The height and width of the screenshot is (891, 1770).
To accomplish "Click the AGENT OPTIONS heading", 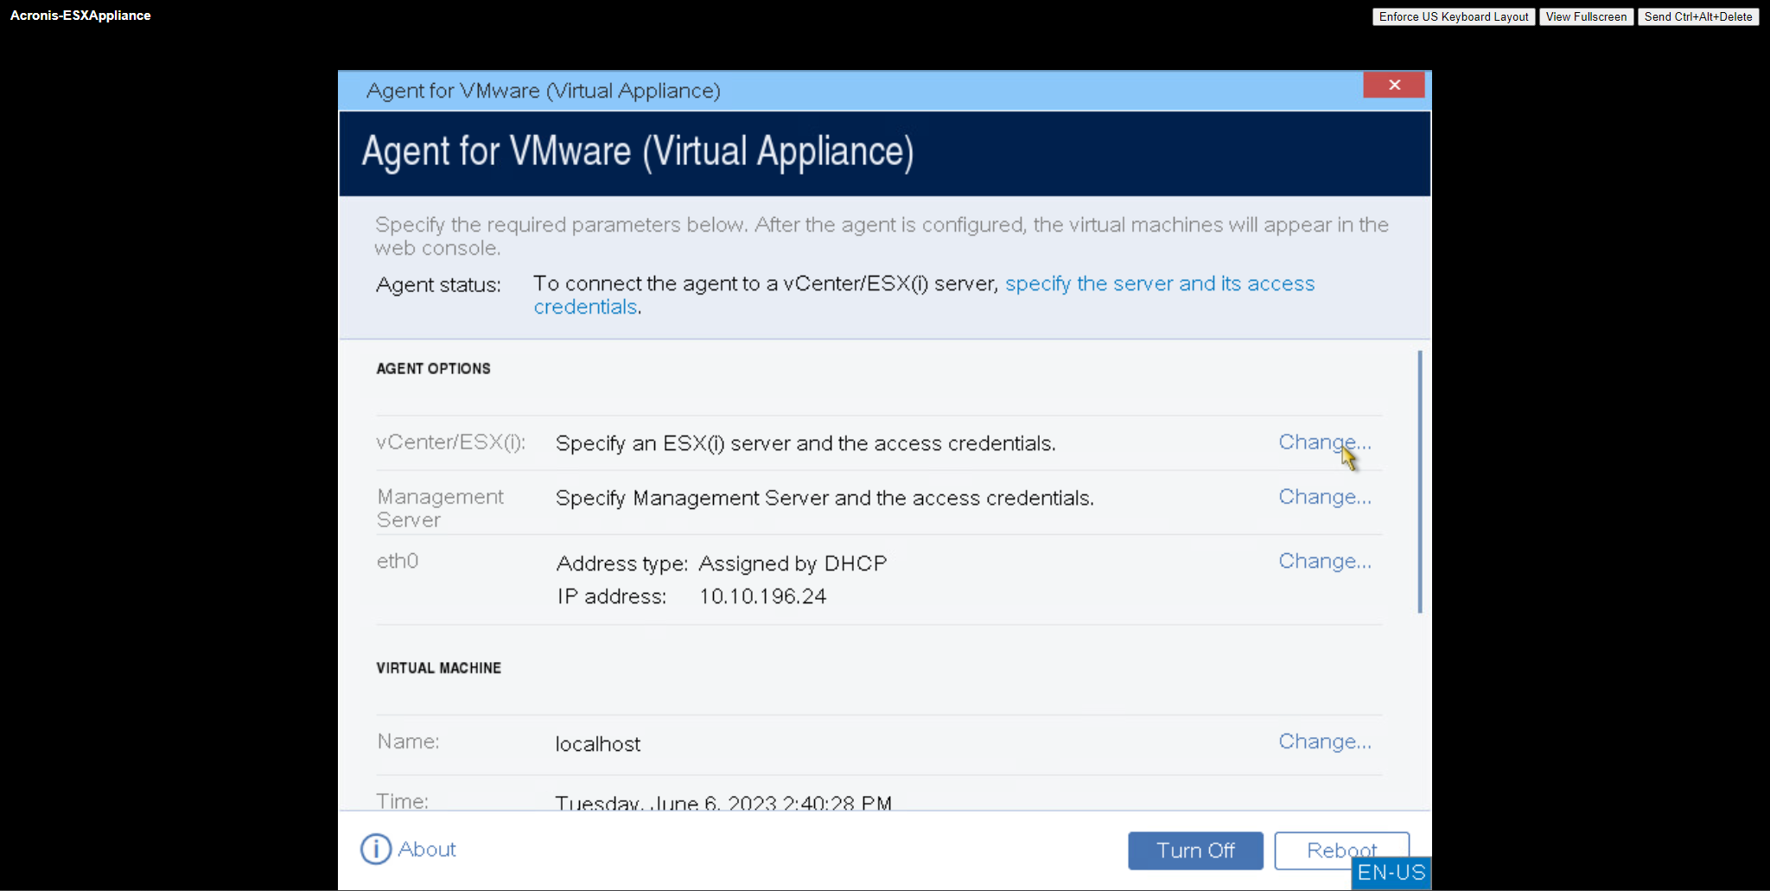I will [x=433, y=368].
